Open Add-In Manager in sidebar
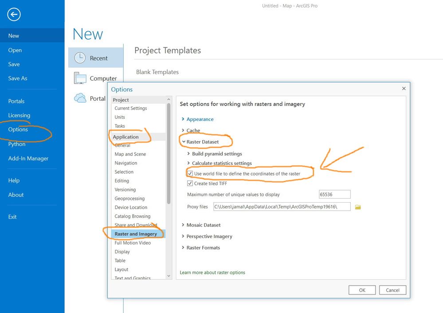Viewport: 443px width, 313px height. [28, 158]
